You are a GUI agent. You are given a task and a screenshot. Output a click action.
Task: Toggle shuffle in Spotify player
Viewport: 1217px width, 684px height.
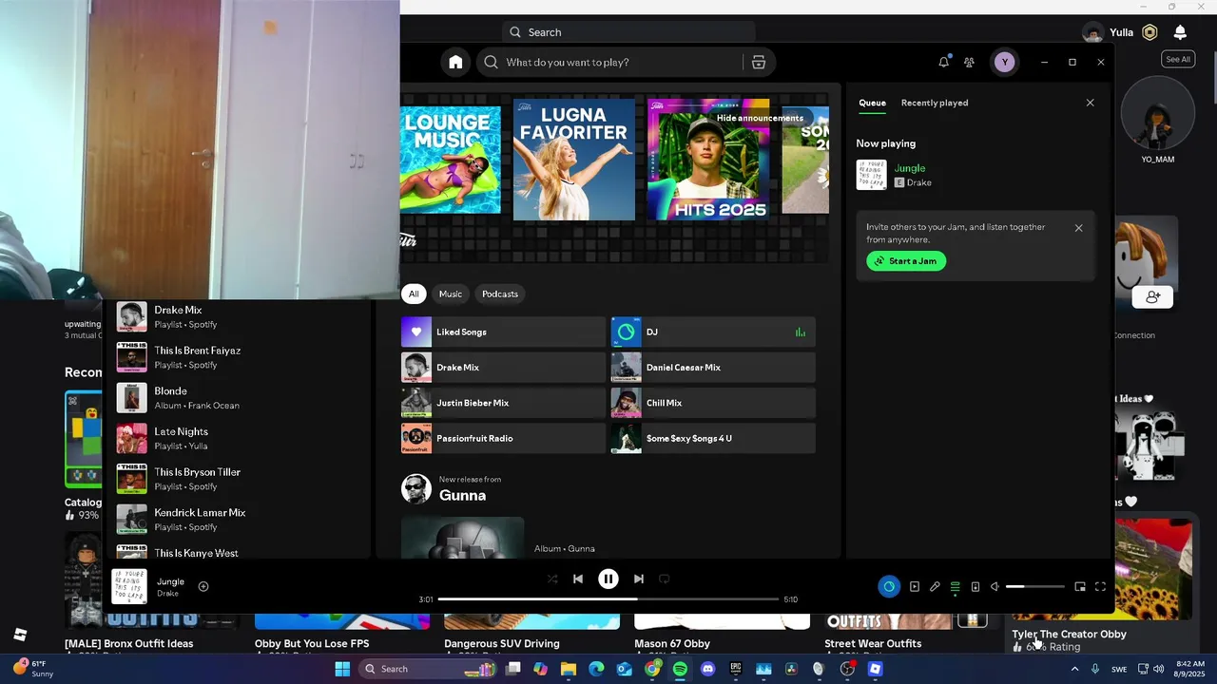point(551,579)
